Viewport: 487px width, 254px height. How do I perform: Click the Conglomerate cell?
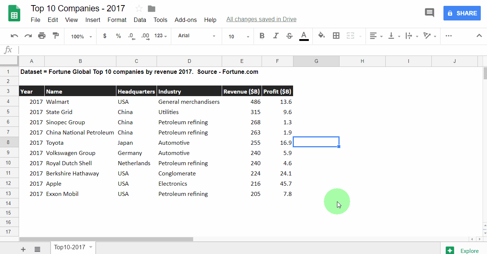click(x=189, y=173)
